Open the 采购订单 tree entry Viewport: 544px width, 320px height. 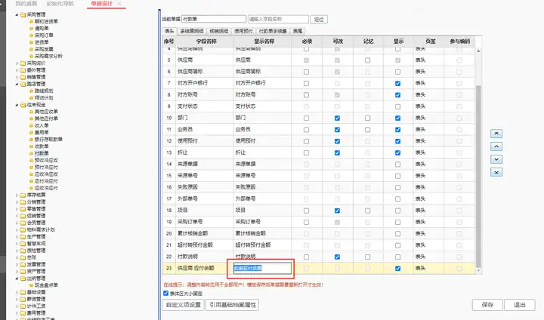click(x=44, y=35)
